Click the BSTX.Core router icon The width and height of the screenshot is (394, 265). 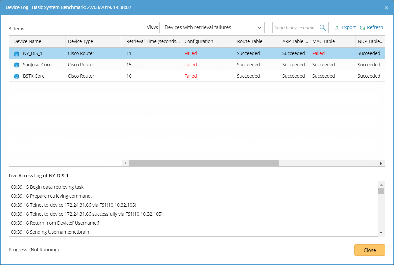coord(17,76)
